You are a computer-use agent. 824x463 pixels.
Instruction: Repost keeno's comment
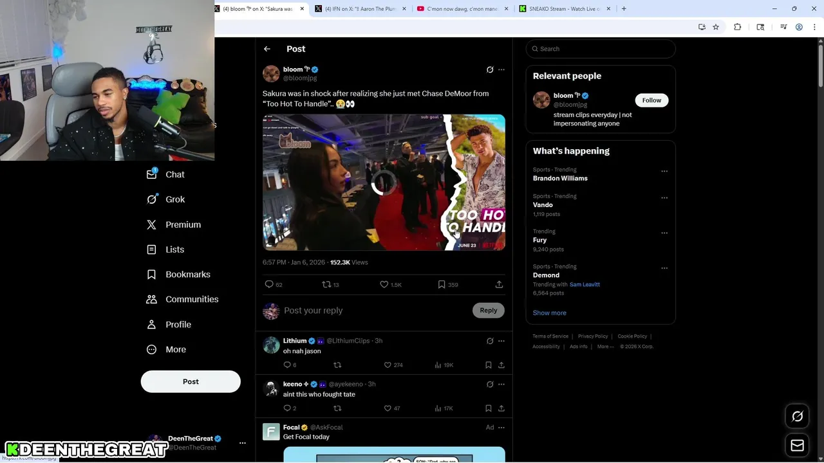(x=337, y=408)
